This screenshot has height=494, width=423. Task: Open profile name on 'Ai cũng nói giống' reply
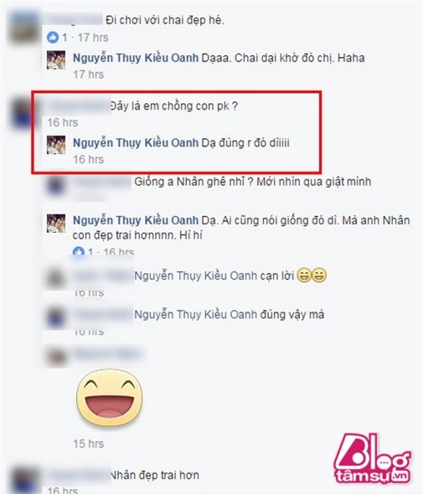(136, 220)
